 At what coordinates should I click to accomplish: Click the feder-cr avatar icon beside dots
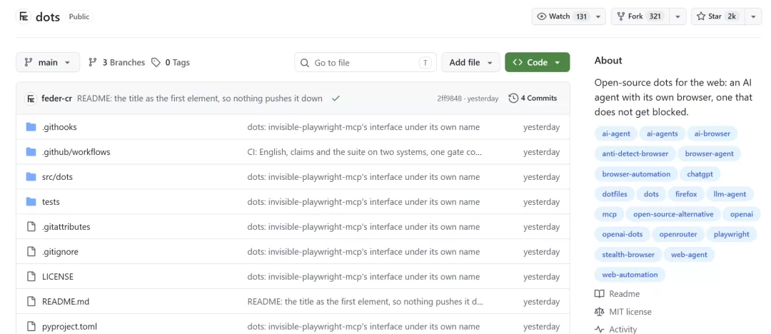pyautogui.click(x=23, y=16)
